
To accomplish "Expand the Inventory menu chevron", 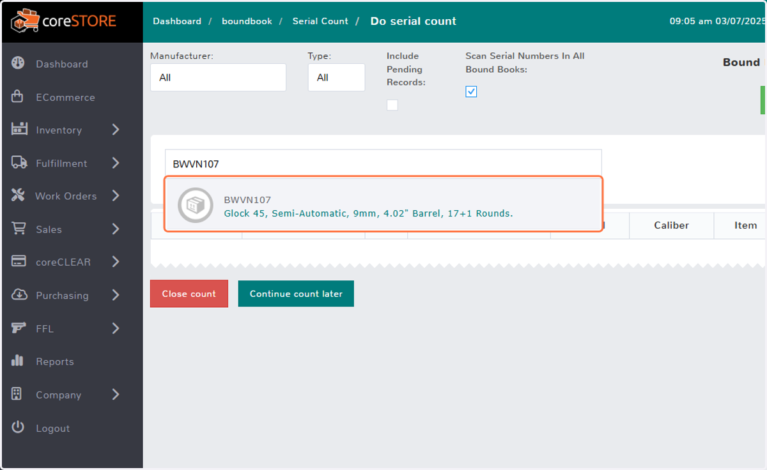I will click(116, 130).
